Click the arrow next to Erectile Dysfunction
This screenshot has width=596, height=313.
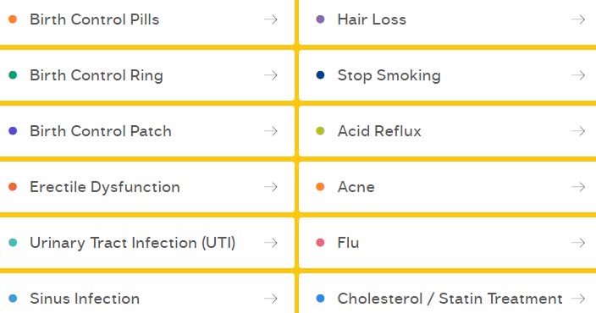point(271,187)
